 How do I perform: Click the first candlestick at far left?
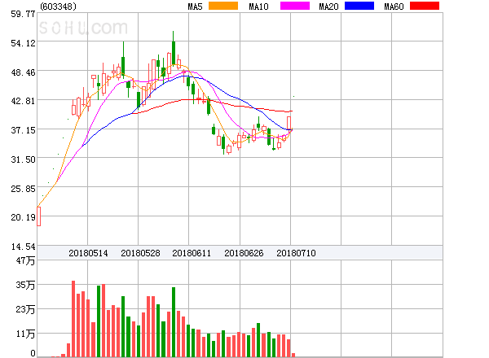tap(38, 216)
